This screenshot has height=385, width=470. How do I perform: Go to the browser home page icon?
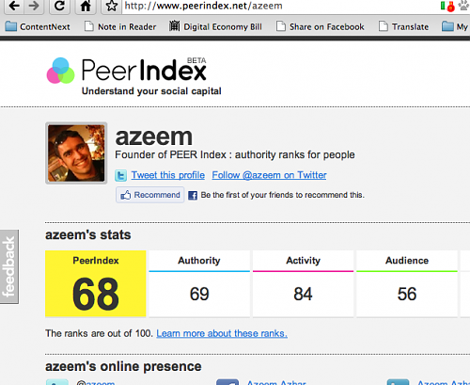[x=86, y=6]
